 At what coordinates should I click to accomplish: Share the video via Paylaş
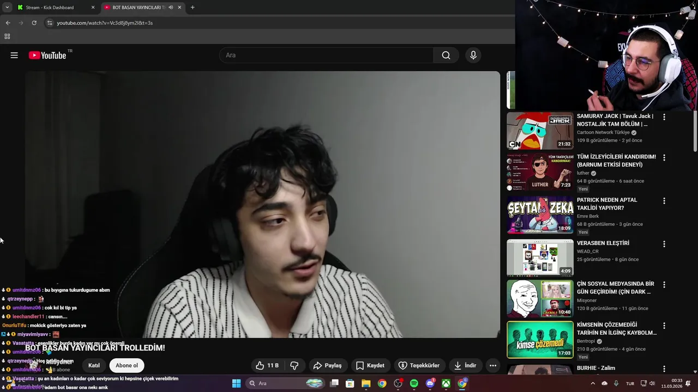pos(327,365)
